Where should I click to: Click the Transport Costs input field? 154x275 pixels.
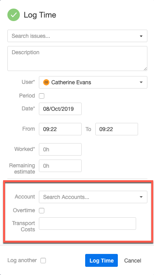87,224
